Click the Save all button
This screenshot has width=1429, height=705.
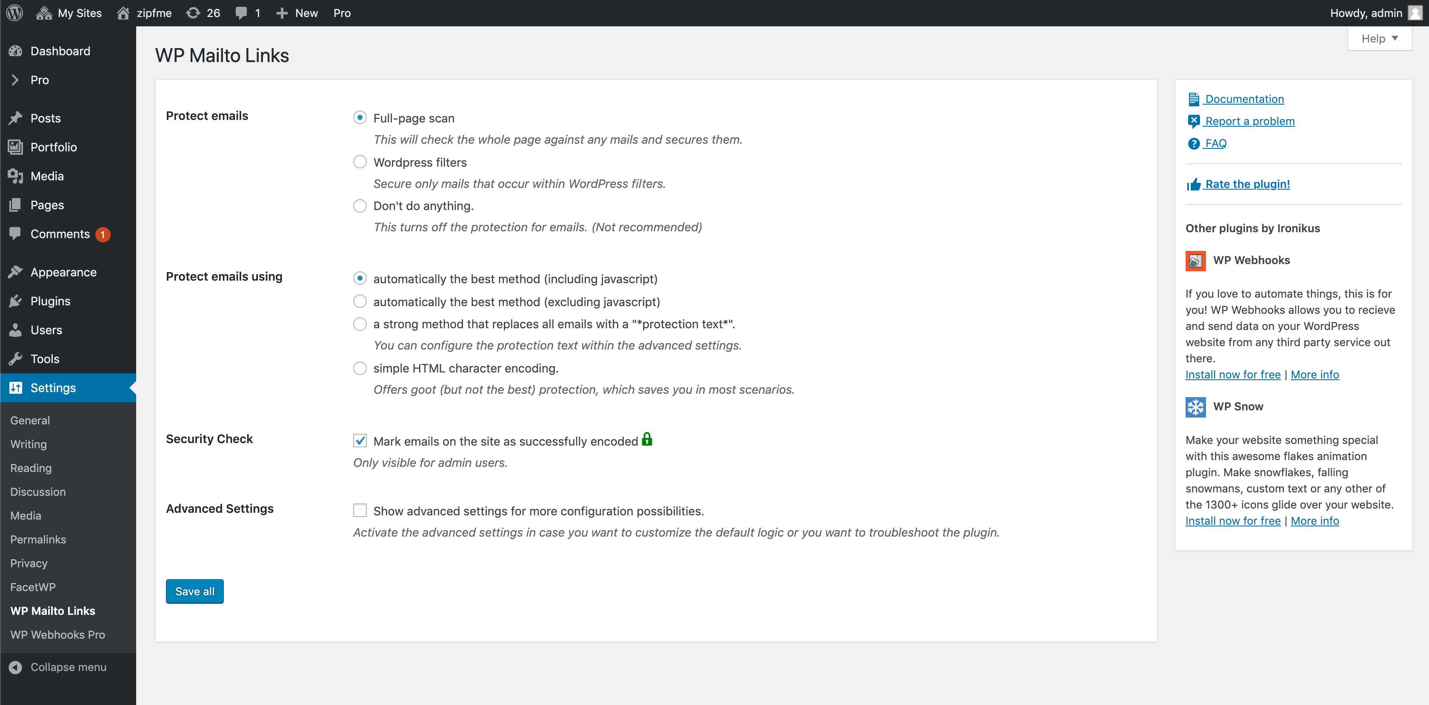click(x=195, y=591)
